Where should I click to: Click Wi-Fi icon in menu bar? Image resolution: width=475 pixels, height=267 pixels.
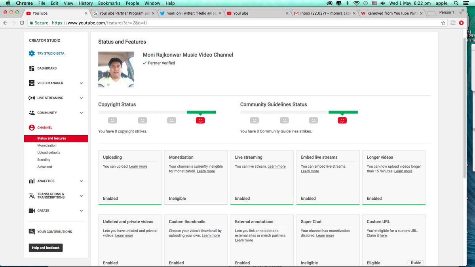pyautogui.click(x=356, y=3)
